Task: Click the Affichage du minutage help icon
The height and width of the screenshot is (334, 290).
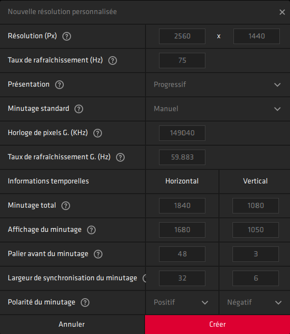Action: (x=91, y=230)
